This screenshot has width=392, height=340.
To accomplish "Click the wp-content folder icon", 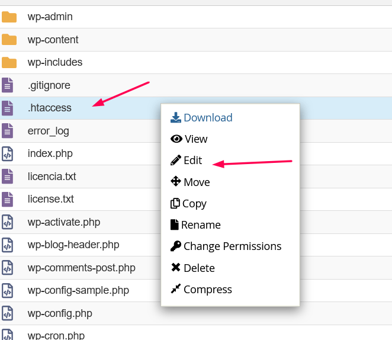I will (9, 40).
